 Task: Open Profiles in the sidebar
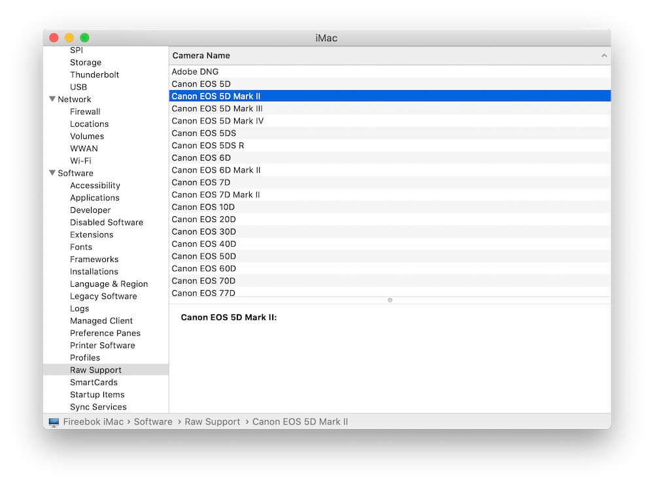(x=84, y=358)
